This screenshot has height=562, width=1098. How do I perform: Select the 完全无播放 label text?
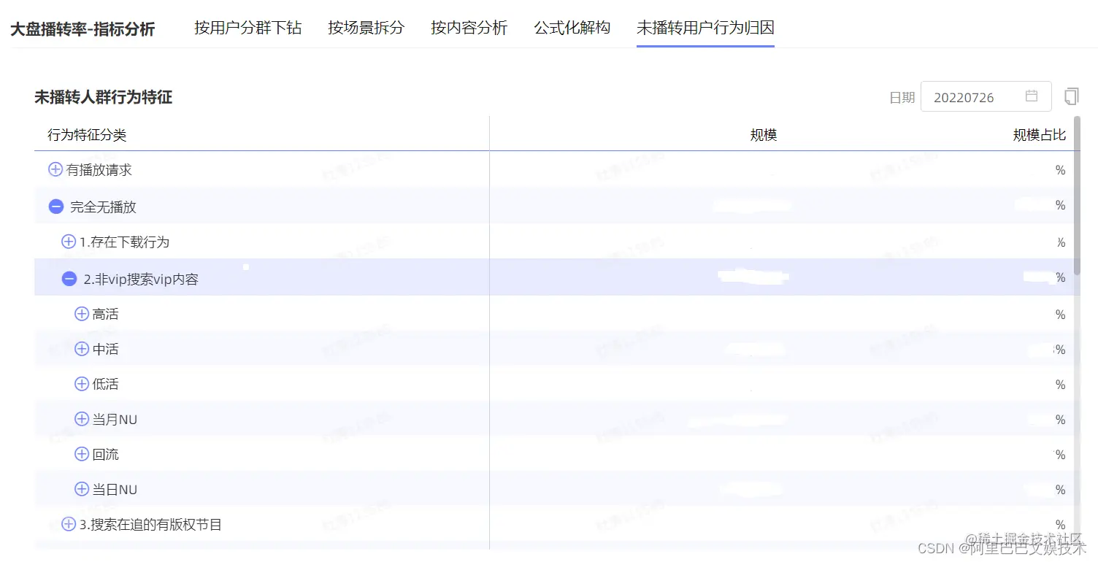coord(103,207)
